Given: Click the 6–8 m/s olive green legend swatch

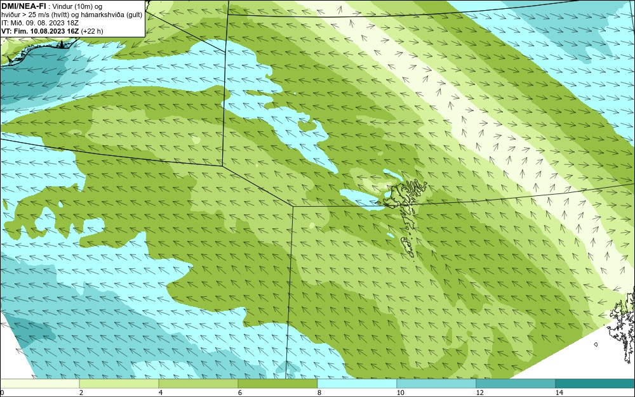Looking at the screenshot, I should pos(278,384).
